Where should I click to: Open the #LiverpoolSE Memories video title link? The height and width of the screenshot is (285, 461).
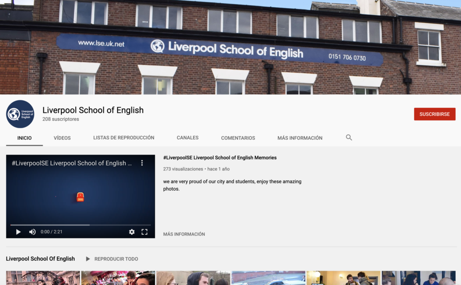(220, 158)
